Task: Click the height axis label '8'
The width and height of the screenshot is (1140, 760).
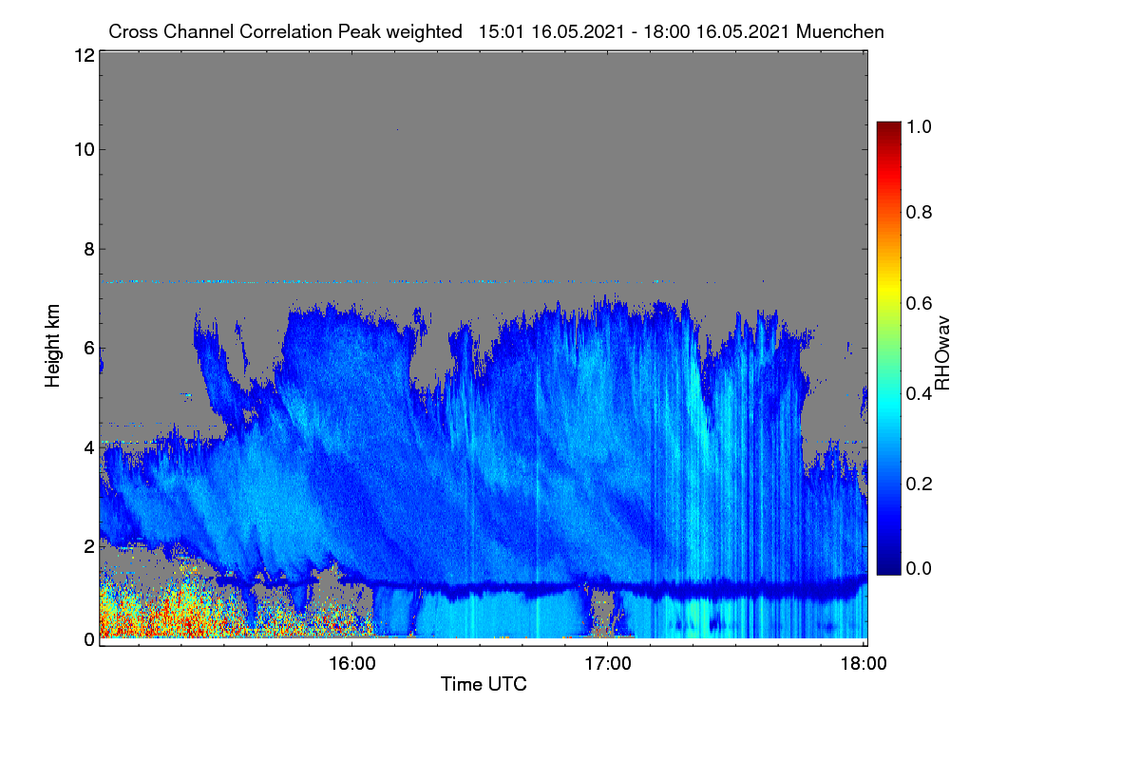Action: [x=88, y=249]
